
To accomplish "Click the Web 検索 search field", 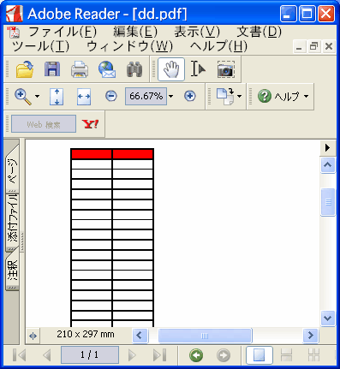I will (x=44, y=124).
